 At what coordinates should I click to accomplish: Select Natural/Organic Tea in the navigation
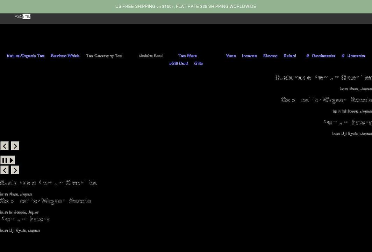26,56
